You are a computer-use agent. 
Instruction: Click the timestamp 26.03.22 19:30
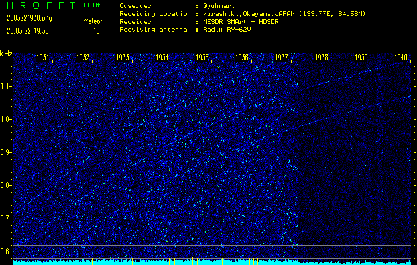click(x=28, y=31)
